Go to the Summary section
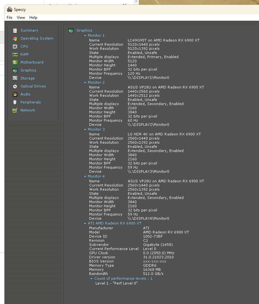 pyautogui.click(x=29, y=30)
